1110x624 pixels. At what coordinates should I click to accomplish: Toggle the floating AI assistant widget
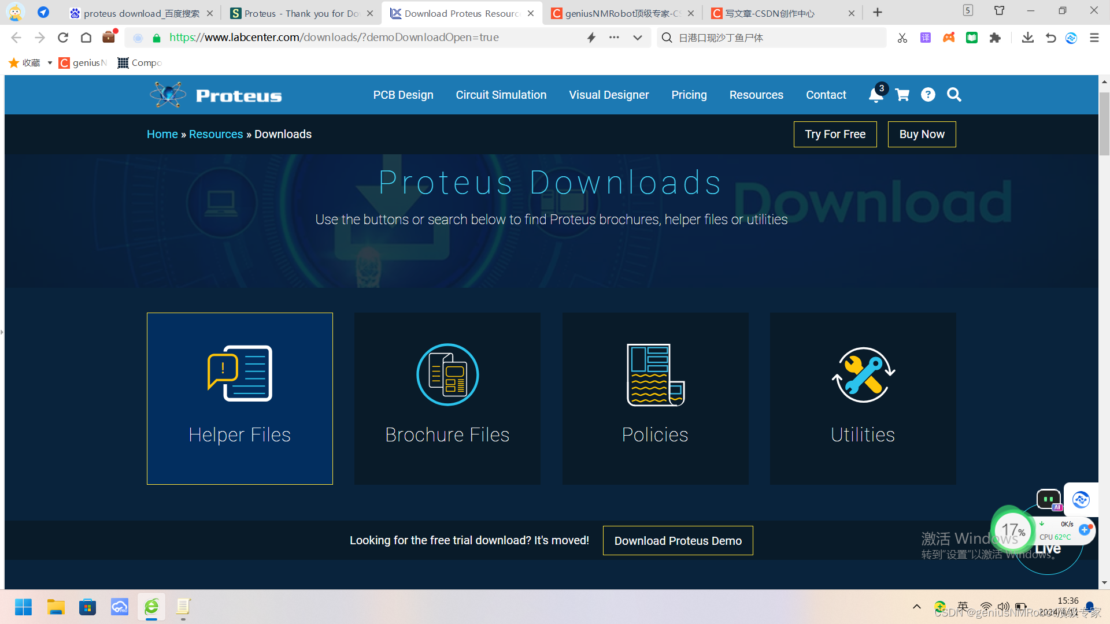(1081, 499)
